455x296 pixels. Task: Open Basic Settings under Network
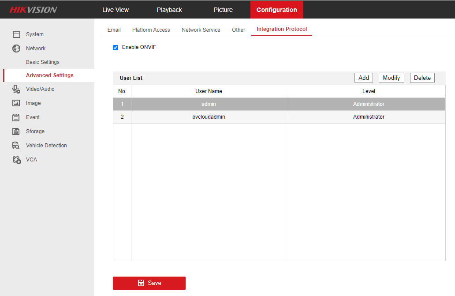tap(43, 62)
